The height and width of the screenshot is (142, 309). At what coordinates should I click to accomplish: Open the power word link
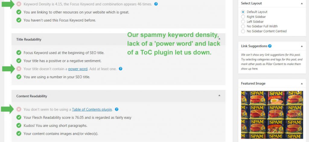coord(78,69)
